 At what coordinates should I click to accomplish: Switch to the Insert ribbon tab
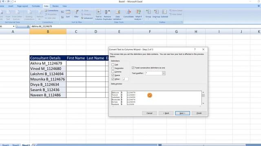[x=11, y=6]
